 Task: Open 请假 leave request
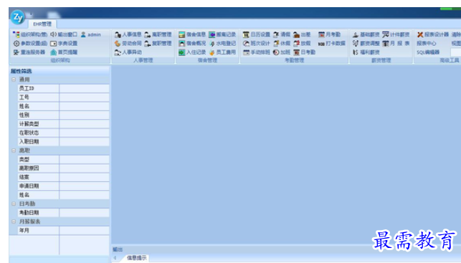pos(282,34)
